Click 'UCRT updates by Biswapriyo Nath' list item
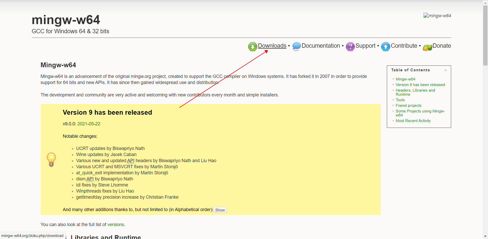488x239 pixels. point(110,148)
